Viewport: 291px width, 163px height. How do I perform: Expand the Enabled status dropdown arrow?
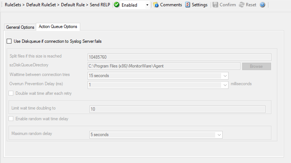[x=148, y=5]
